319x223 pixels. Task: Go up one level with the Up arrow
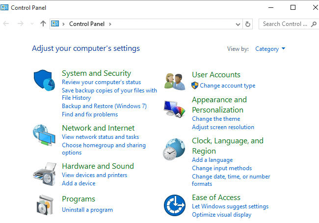(43, 24)
